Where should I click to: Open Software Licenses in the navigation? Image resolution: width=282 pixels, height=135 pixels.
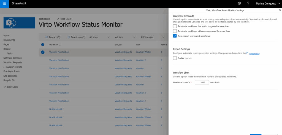[12, 58]
